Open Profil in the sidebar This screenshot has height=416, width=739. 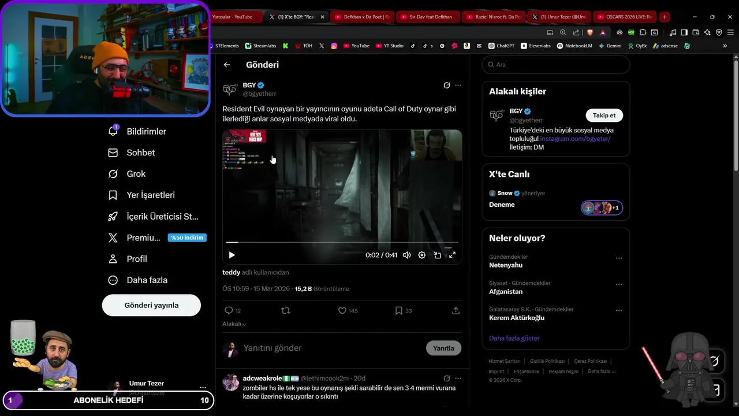click(x=128, y=259)
